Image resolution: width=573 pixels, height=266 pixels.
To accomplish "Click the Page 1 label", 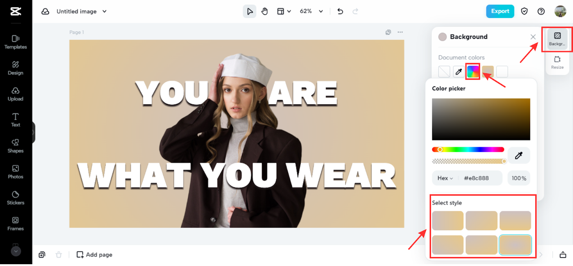I will pyautogui.click(x=77, y=32).
